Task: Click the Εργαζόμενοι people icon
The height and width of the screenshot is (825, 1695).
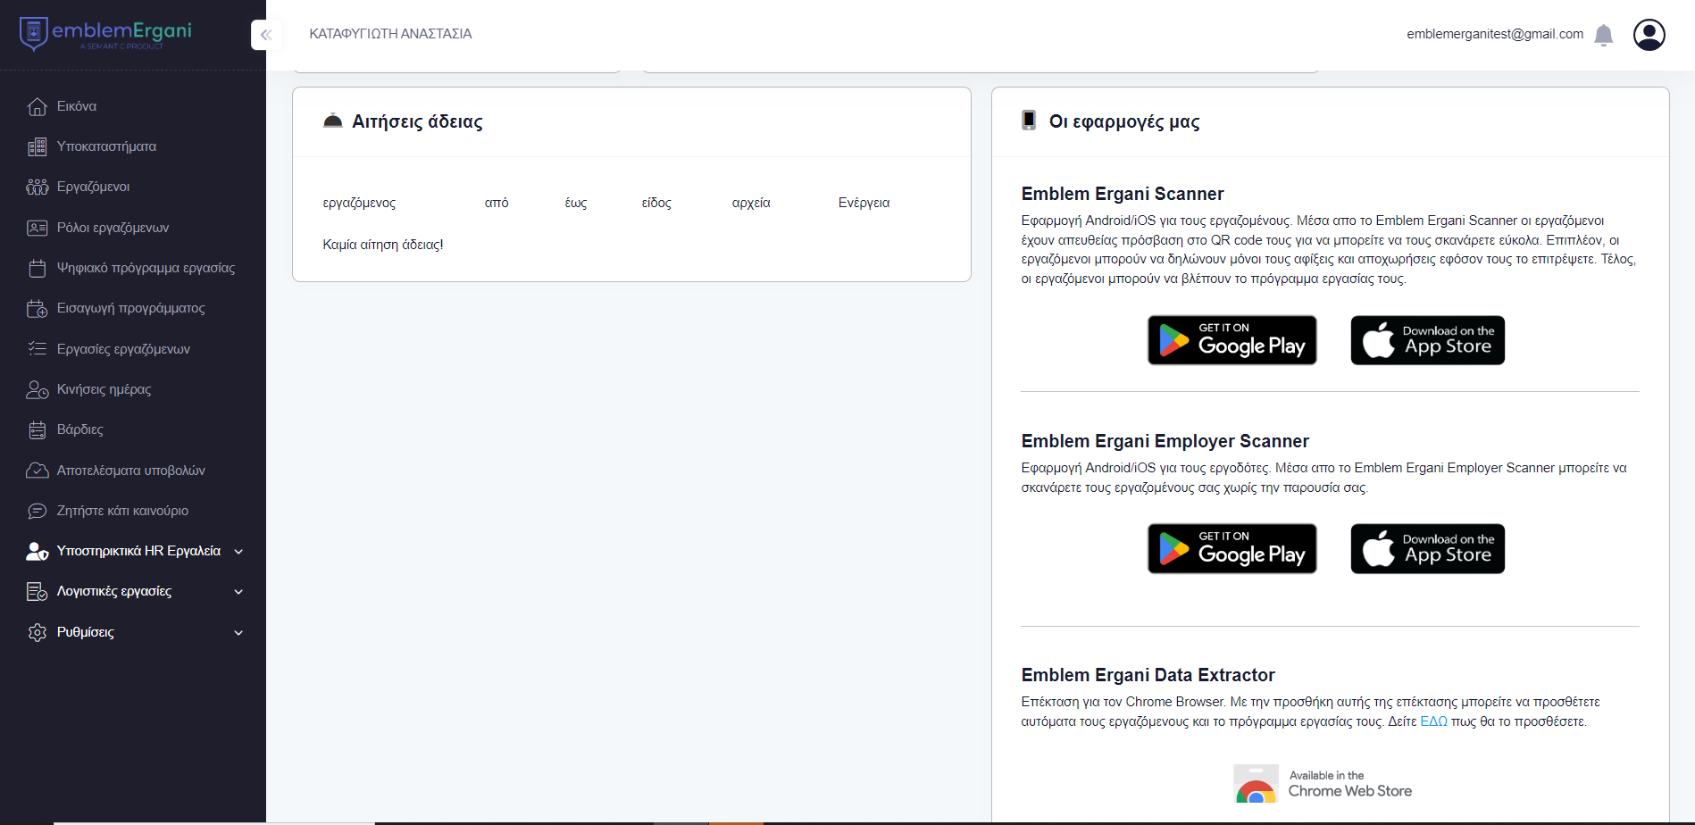Action: pos(37,187)
